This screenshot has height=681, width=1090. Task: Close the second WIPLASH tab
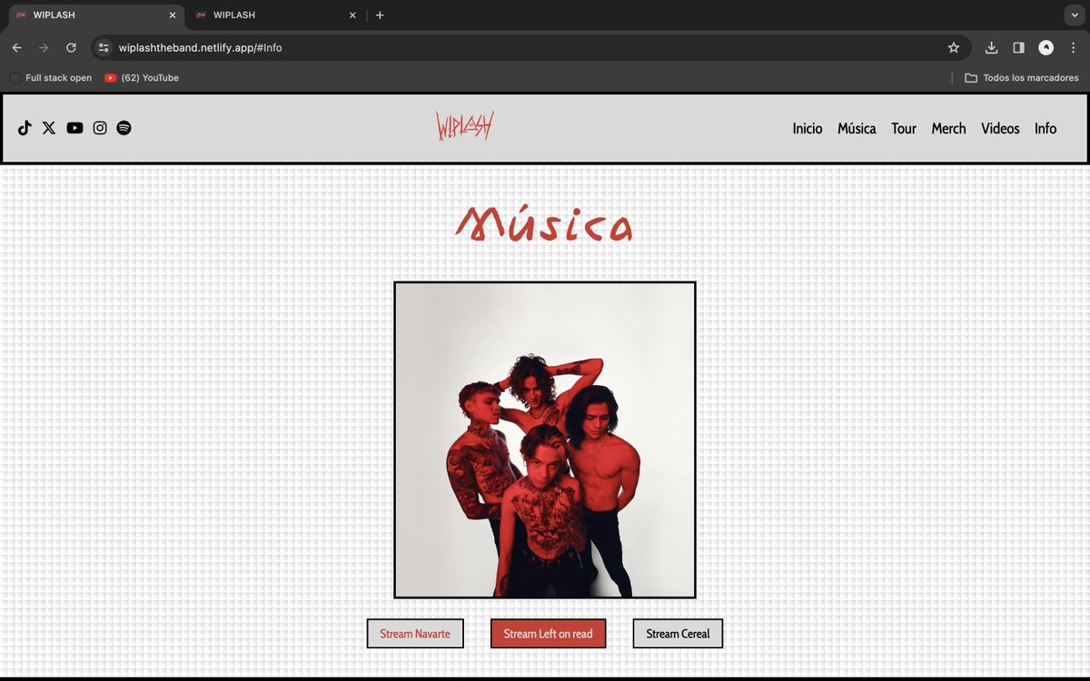coord(352,15)
